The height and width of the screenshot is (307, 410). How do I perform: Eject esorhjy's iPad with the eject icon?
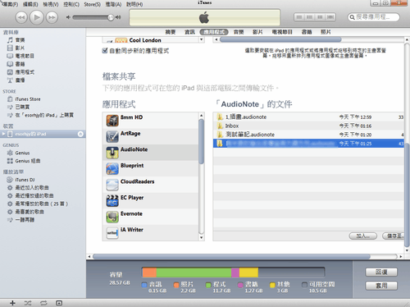(80, 134)
